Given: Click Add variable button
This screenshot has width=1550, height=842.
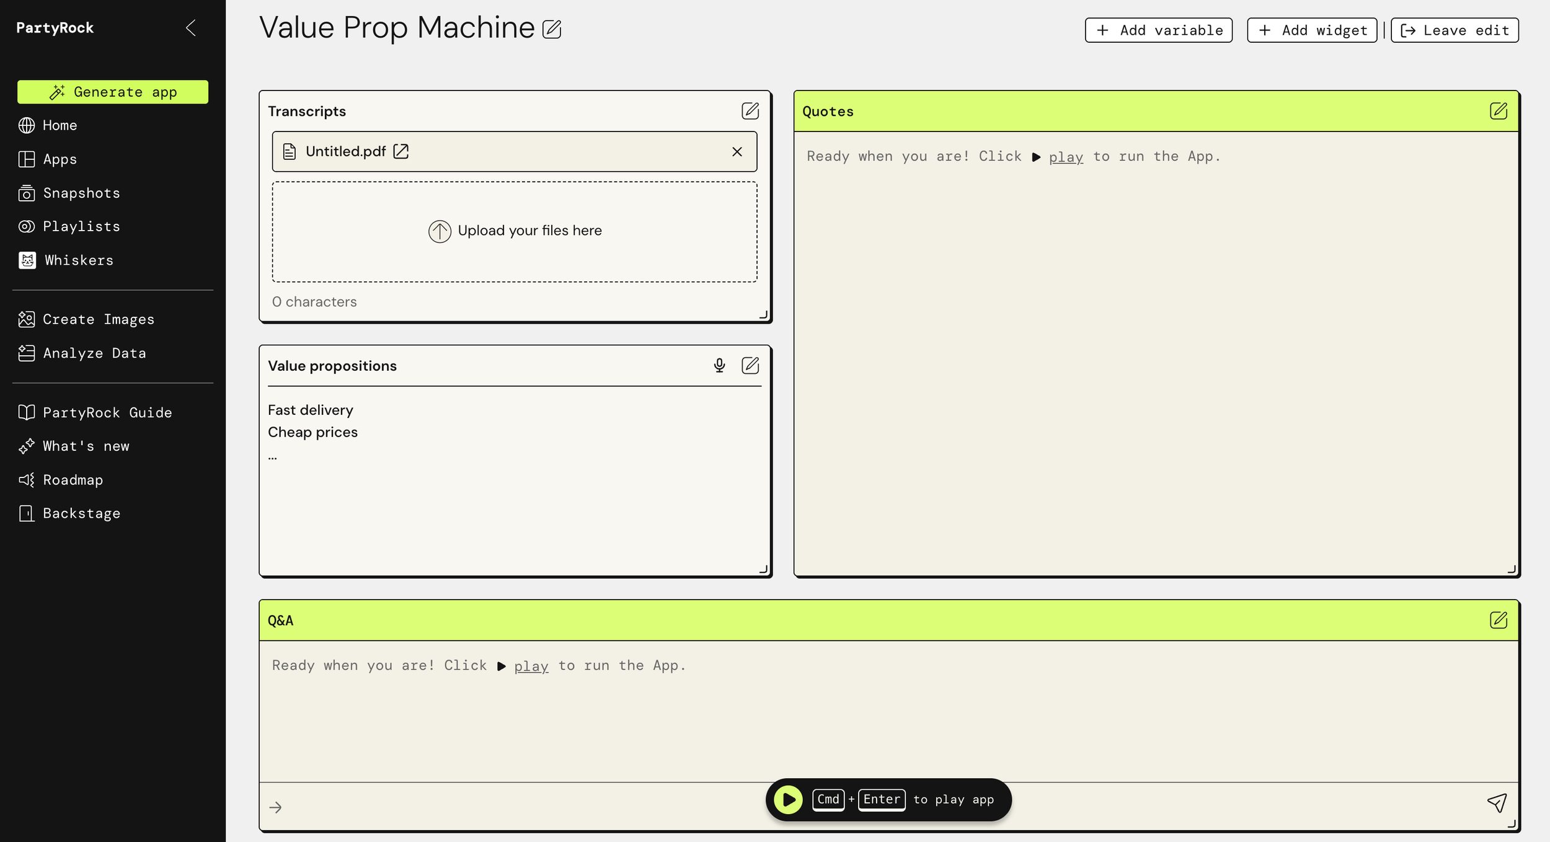Looking at the screenshot, I should pos(1158,30).
